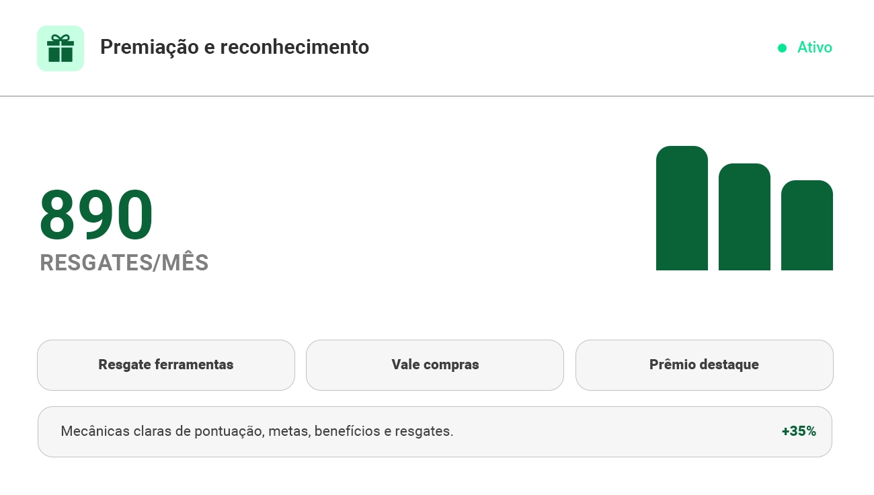874x495 pixels.
Task: Click the word Mecânicas in the description
Action: click(x=95, y=431)
